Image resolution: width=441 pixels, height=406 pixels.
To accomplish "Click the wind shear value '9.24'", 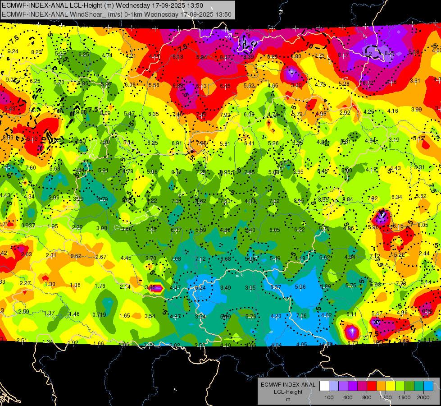I will (13, 51).
